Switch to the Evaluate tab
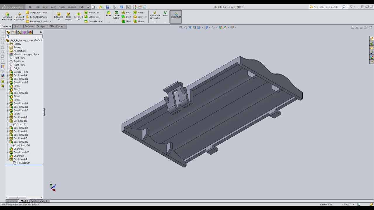The height and width of the screenshot is (210, 374). pyautogui.click(x=29, y=26)
